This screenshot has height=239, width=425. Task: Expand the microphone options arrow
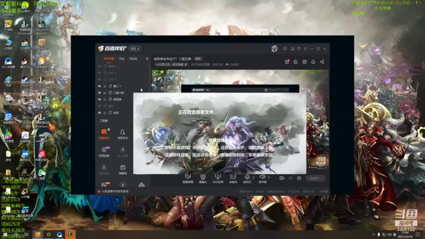253,177
